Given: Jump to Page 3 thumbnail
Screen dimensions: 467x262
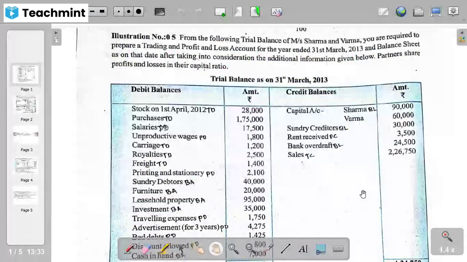Looking at the screenshot, I should [x=26, y=135].
